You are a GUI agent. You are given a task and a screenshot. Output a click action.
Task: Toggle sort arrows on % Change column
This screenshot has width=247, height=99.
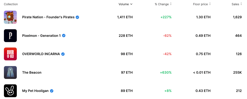(171, 4)
